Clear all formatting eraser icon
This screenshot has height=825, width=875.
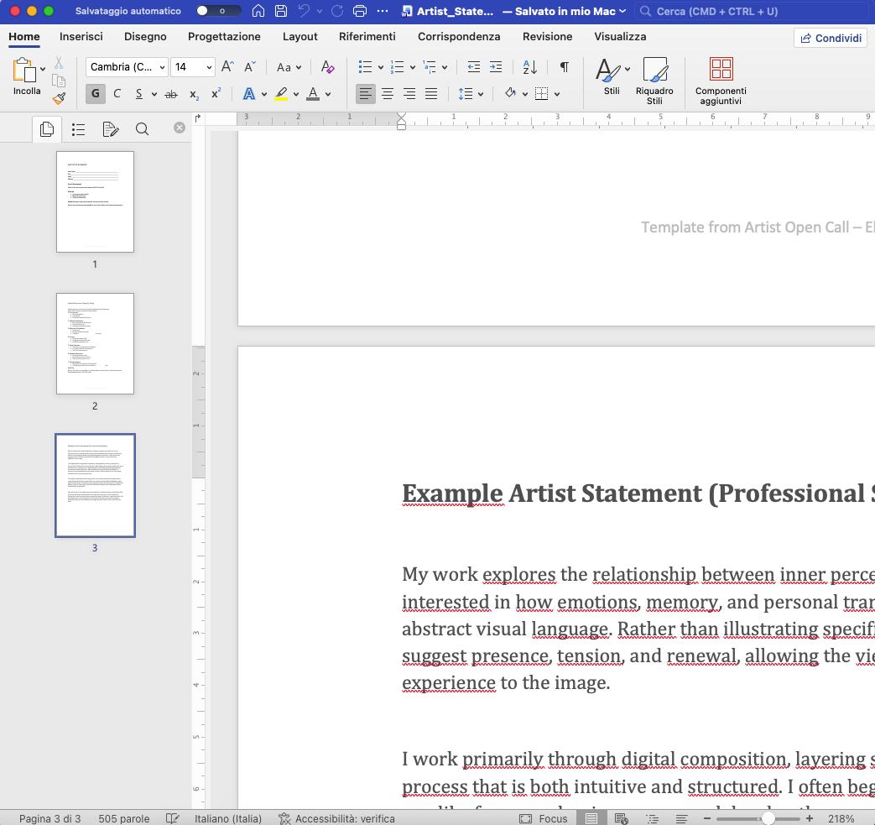tap(327, 67)
